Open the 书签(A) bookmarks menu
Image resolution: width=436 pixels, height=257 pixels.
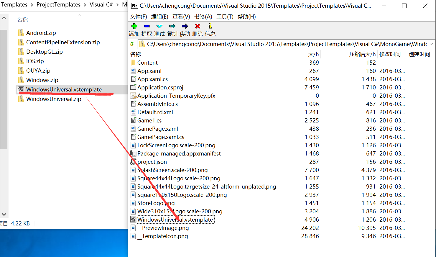tap(203, 17)
